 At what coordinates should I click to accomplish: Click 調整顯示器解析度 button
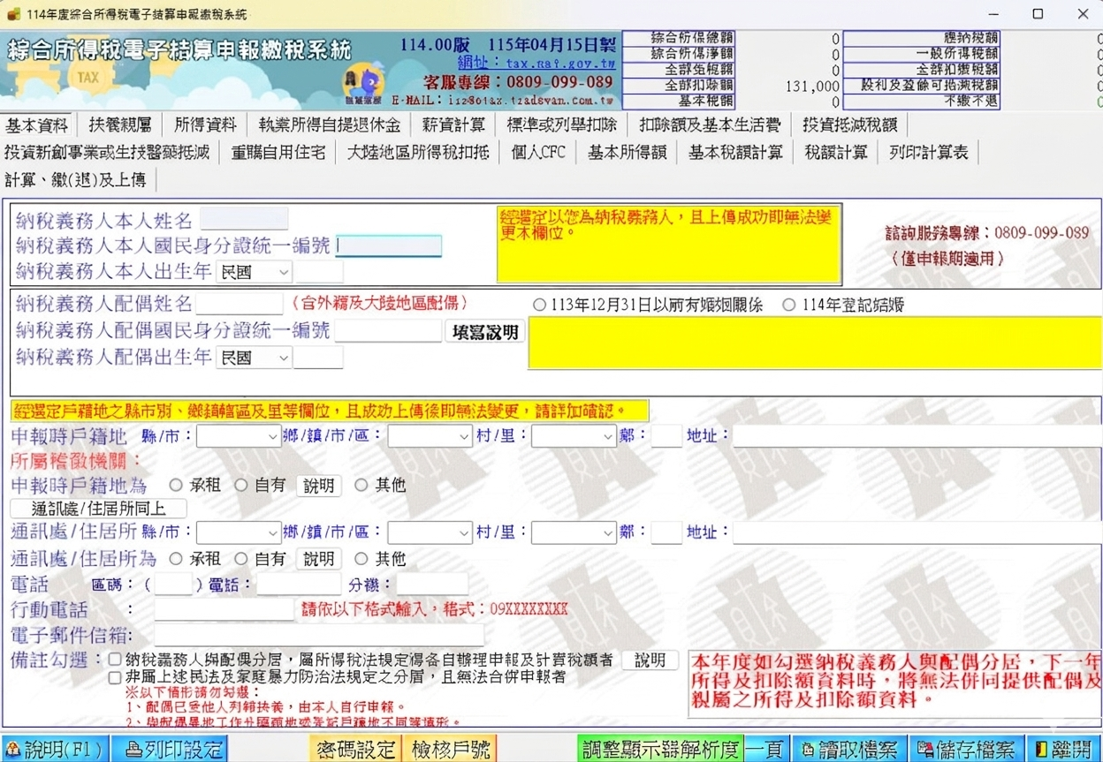[x=660, y=750]
